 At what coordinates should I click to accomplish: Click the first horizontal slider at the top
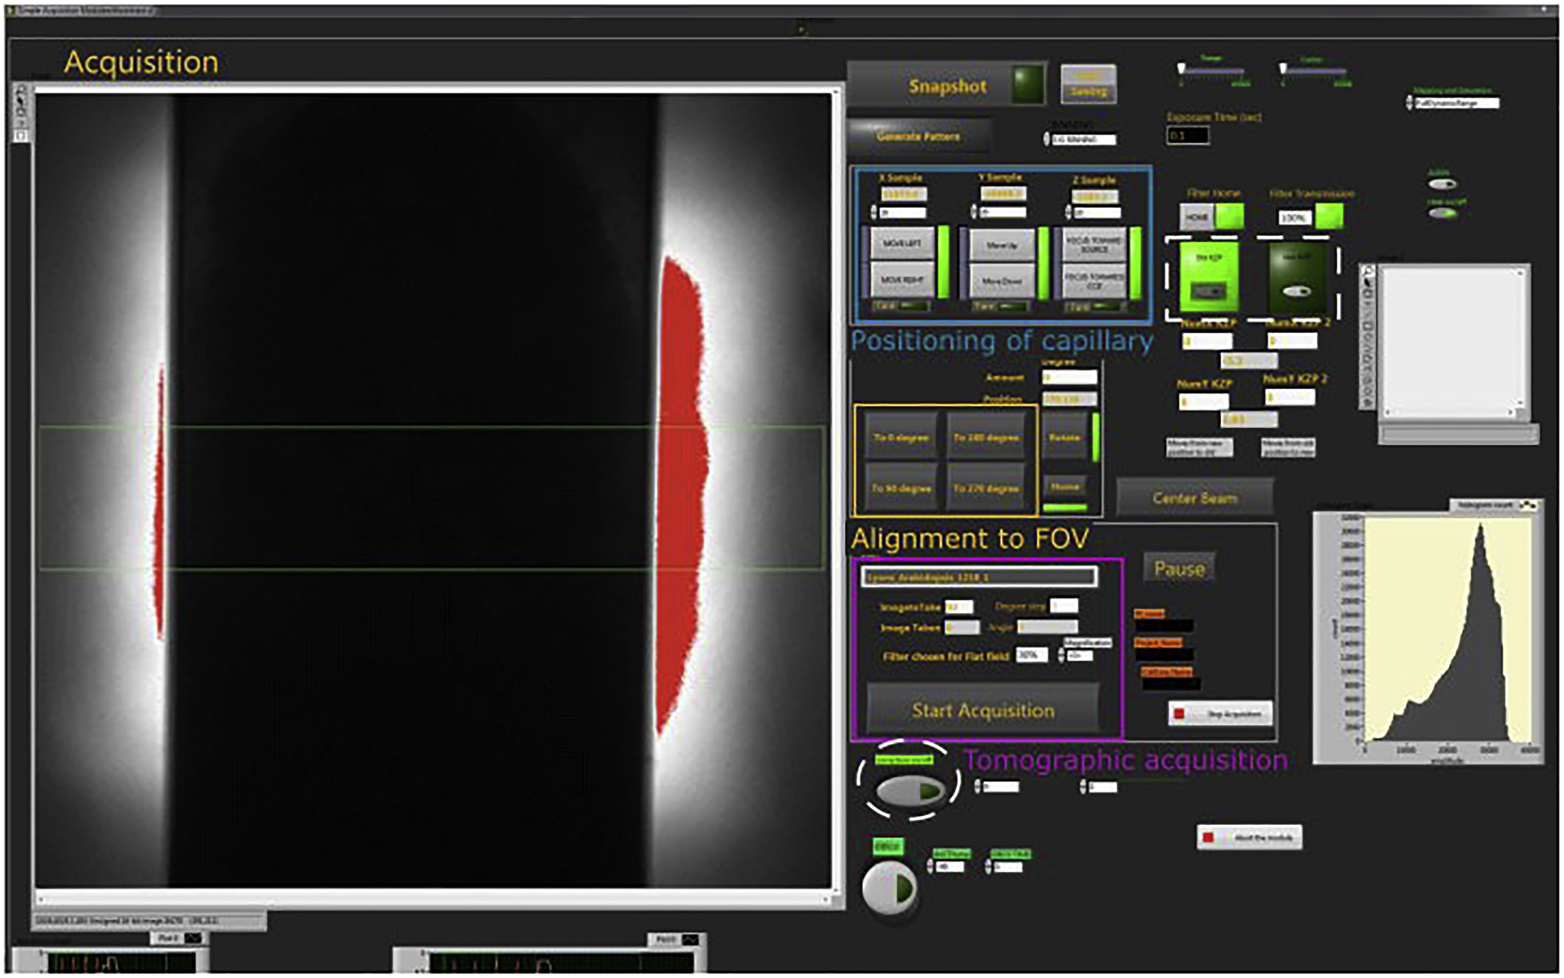point(1212,71)
